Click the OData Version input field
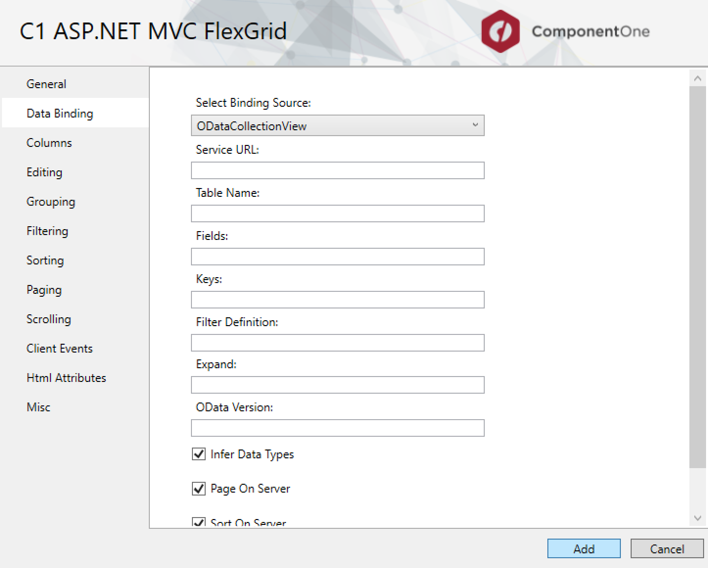The image size is (708, 568). click(337, 428)
